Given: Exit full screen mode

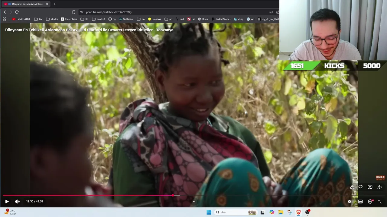Looking at the screenshot, I should [x=380, y=202].
